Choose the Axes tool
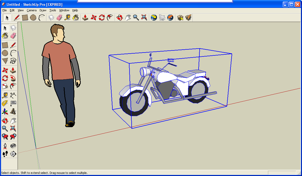The image size is (302, 176). tap(5, 111)
